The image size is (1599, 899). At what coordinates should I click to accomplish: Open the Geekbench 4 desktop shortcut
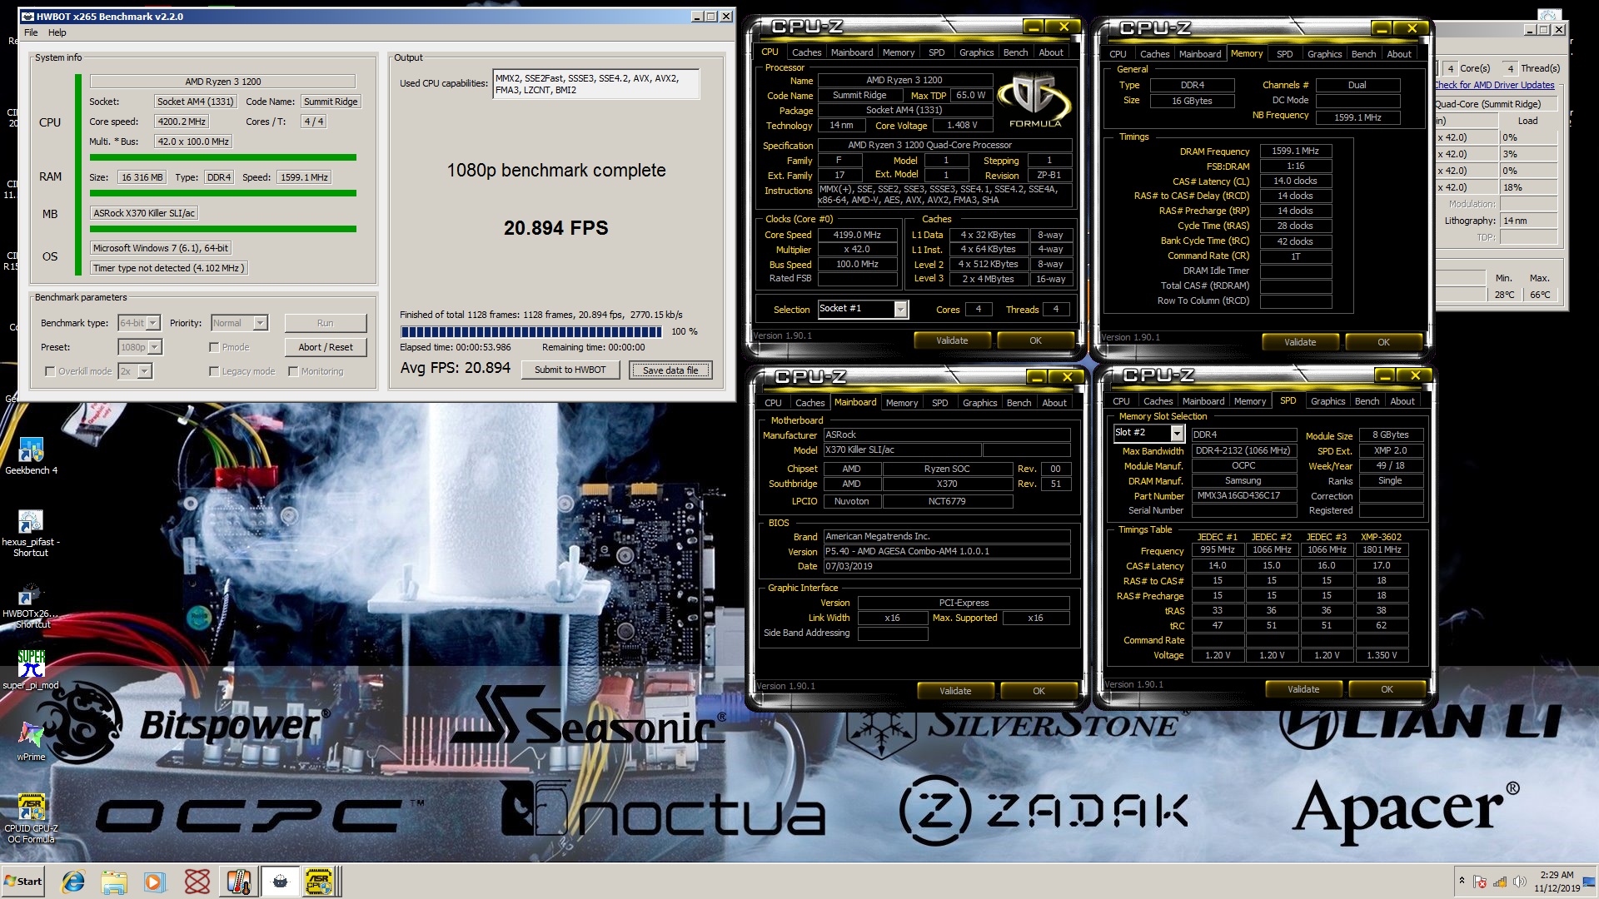click(31, 456)
